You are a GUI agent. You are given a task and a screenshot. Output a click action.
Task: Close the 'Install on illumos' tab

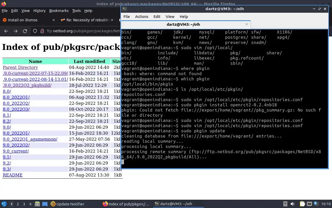[54, 20]
